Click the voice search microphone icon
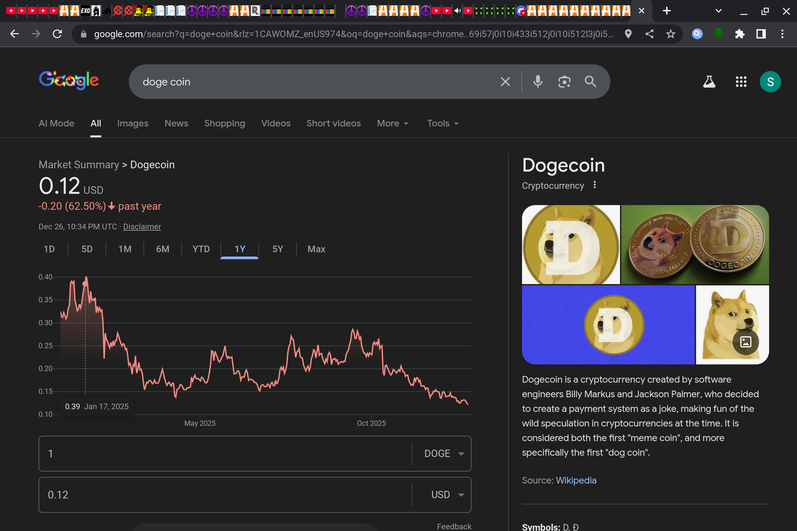This screenshot has width=797, height=531. point(538,82)
